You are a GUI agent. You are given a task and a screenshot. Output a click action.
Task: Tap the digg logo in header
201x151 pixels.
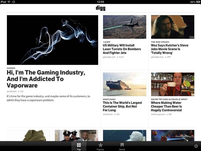[100, 8]
